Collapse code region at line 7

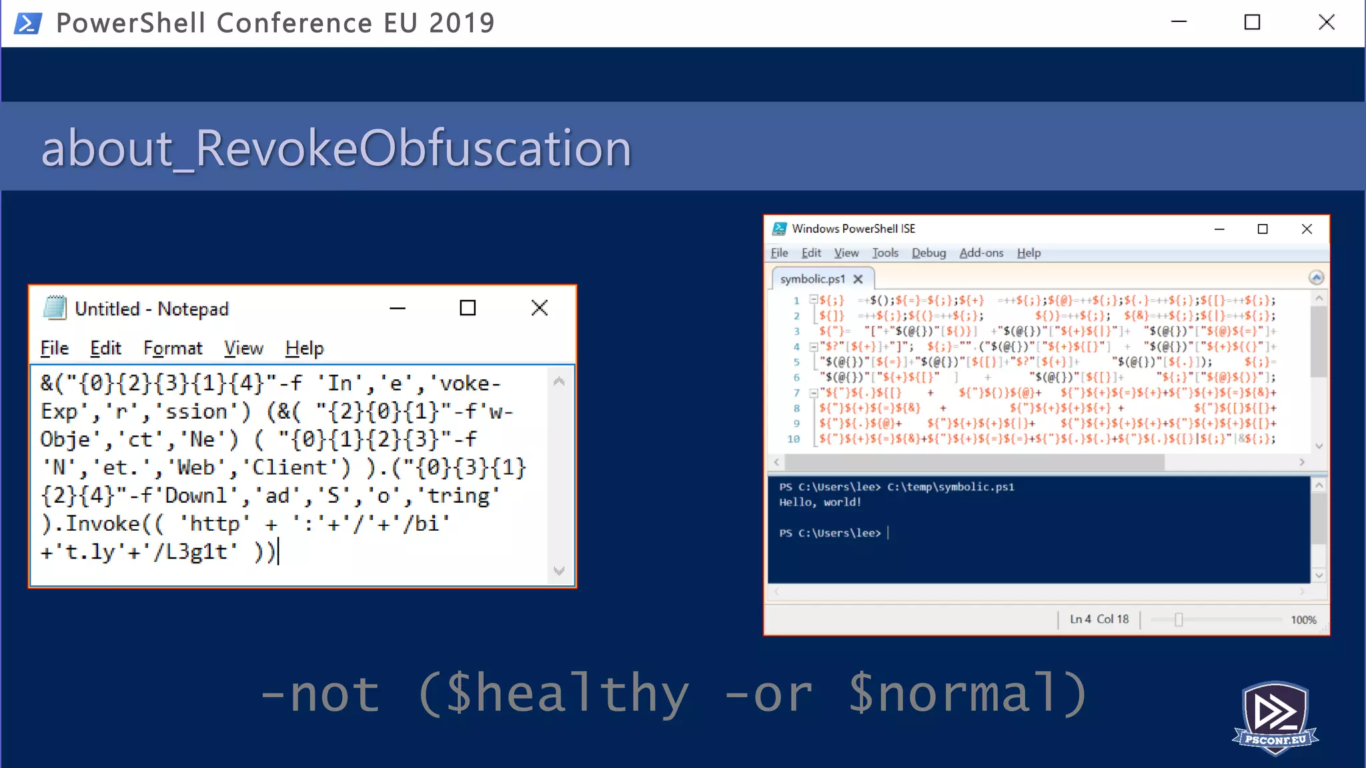[813, 393]
